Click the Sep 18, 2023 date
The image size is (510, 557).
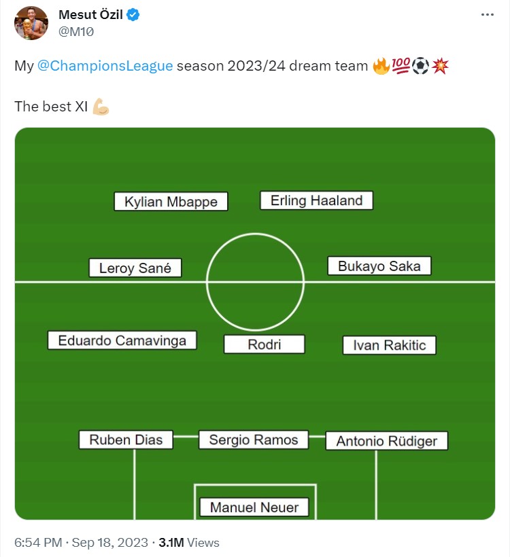(109, 543)
